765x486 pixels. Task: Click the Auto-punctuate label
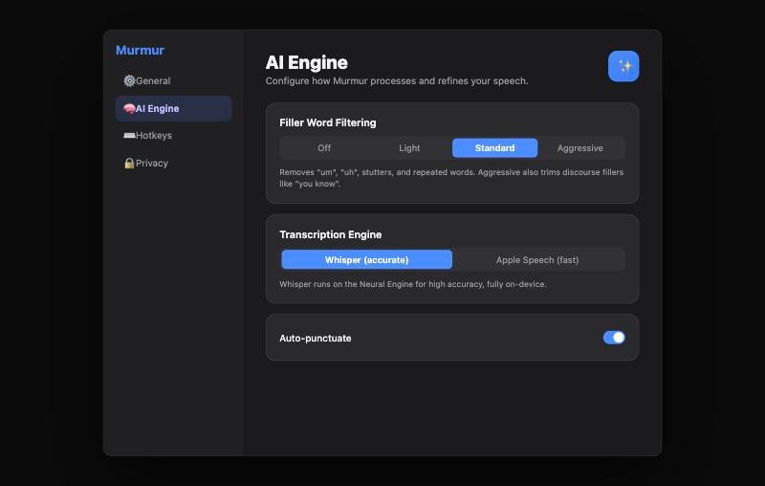point(316,338)
